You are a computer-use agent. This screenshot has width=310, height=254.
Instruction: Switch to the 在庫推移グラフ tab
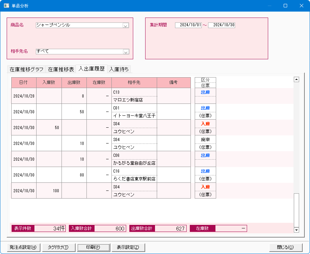click(27, 69)
